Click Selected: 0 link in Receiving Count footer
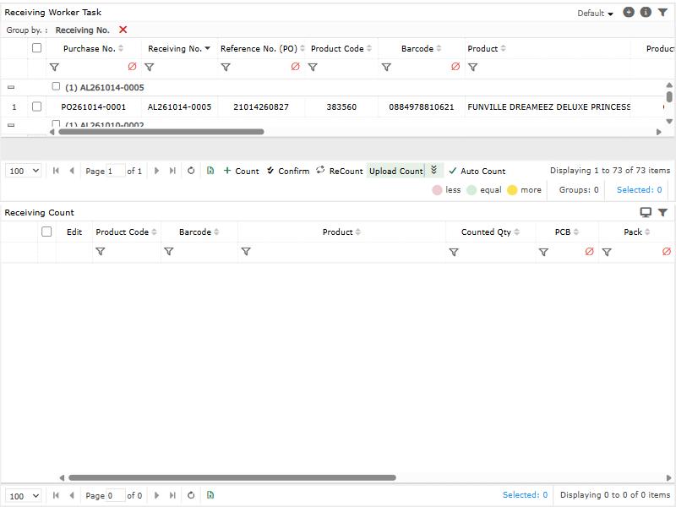 point(525,495)
